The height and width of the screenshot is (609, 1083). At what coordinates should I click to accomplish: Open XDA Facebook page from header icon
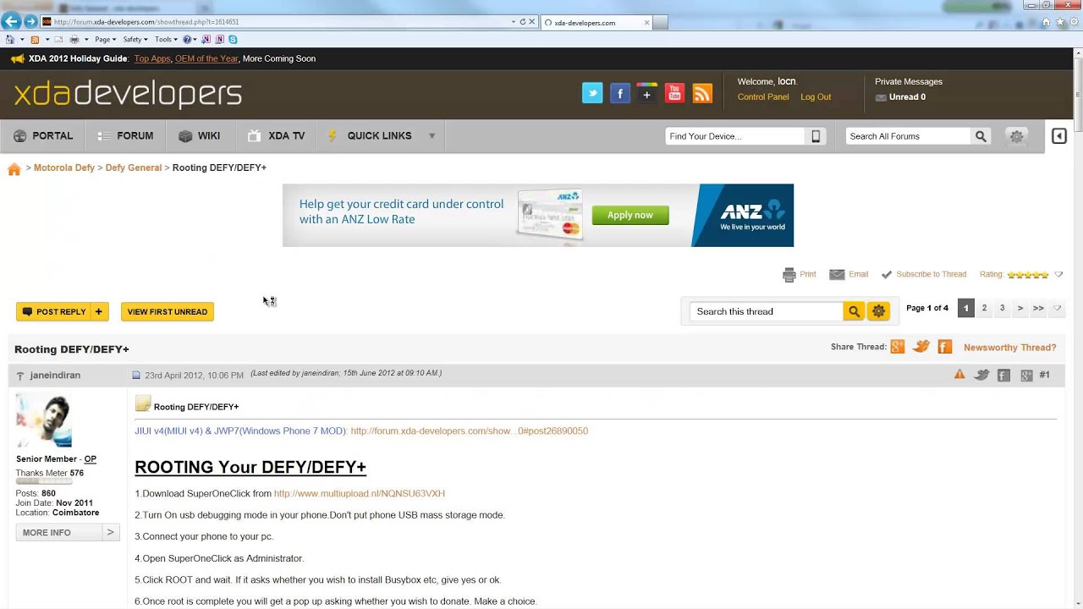pyautogui.click(x=620, y=93)
